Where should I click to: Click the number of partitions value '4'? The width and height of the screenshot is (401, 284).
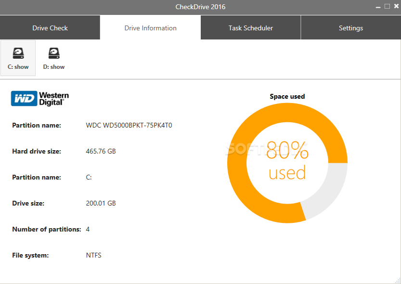88,229
